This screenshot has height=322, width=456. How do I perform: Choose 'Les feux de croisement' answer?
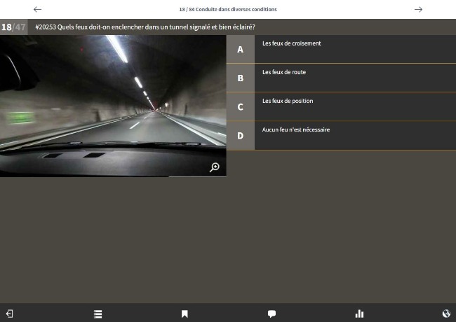coord(292,43)
